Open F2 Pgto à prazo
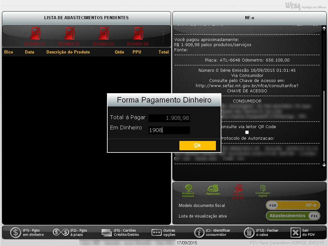The image size is (328, 246). click(x=70, y=233)
